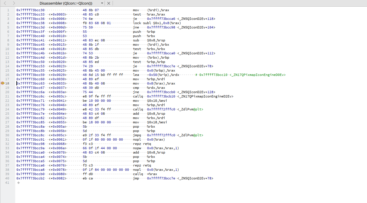Close the Disassembler document
Image resolution: width=367 pixels, height=203 pixels.
pyautogui.click(x=109, y=3)
